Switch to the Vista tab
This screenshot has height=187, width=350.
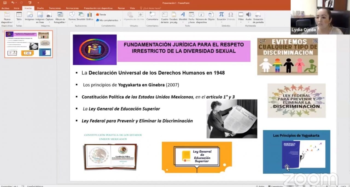[132, 8]
